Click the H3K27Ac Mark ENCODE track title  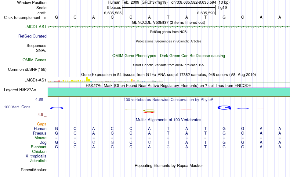[169, 85]
